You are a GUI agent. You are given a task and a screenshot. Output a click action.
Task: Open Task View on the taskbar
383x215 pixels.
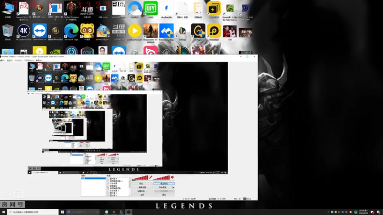(62, 212)
